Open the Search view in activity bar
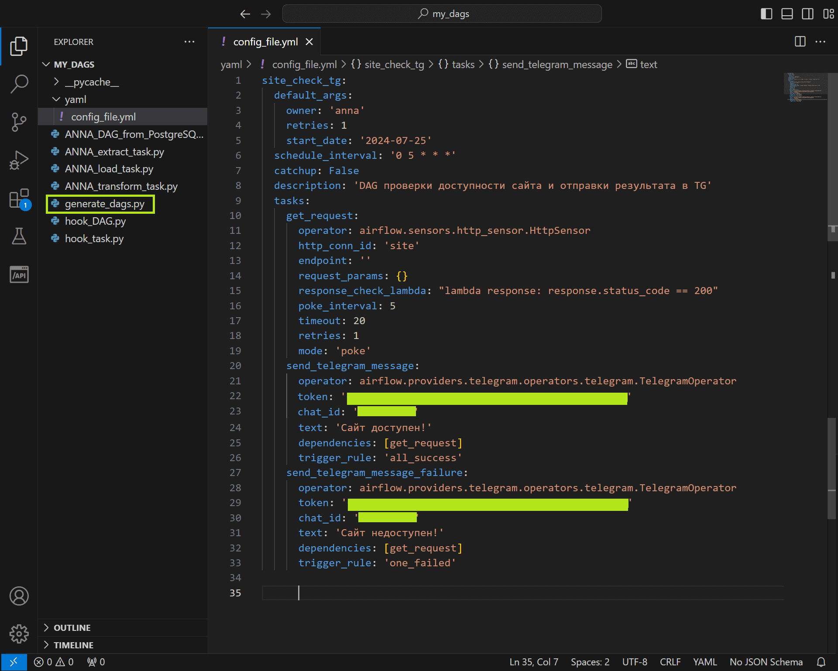838x671 pixels. click(19, 84)
